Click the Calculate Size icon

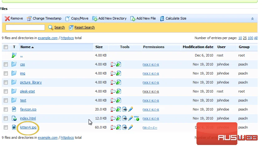tap(162, 18)
